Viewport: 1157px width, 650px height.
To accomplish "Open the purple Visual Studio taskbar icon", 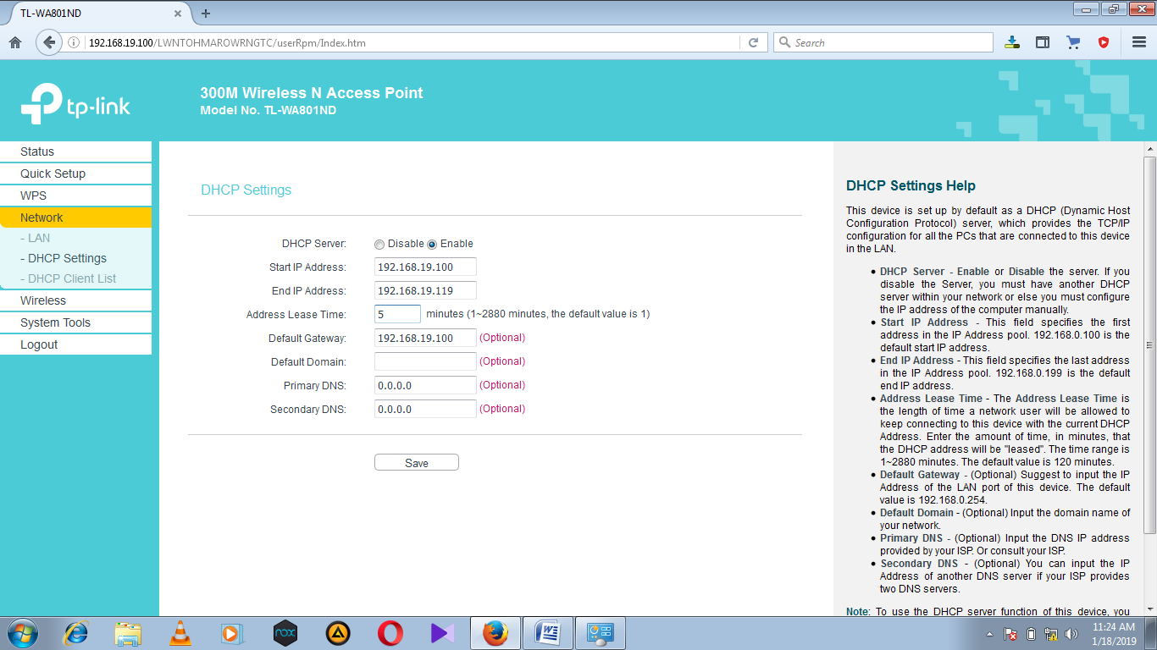I will (x=443, y=632).
